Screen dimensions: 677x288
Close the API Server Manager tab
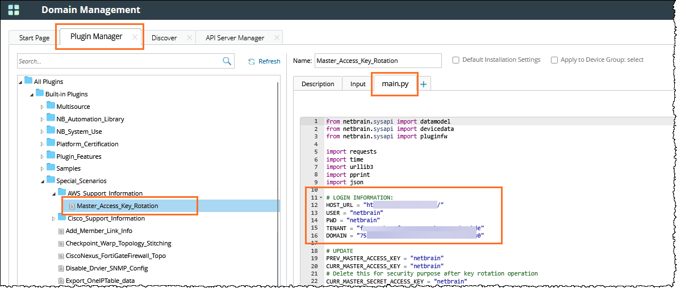[277, 38]
